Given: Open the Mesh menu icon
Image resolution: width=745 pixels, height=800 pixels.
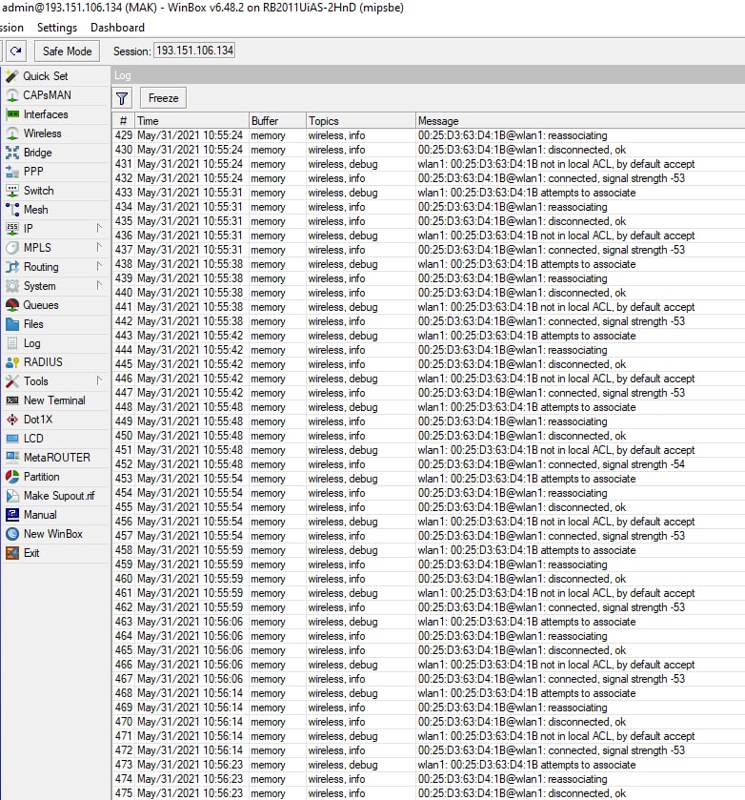Looking at the screenshot, I should (12, 210).
